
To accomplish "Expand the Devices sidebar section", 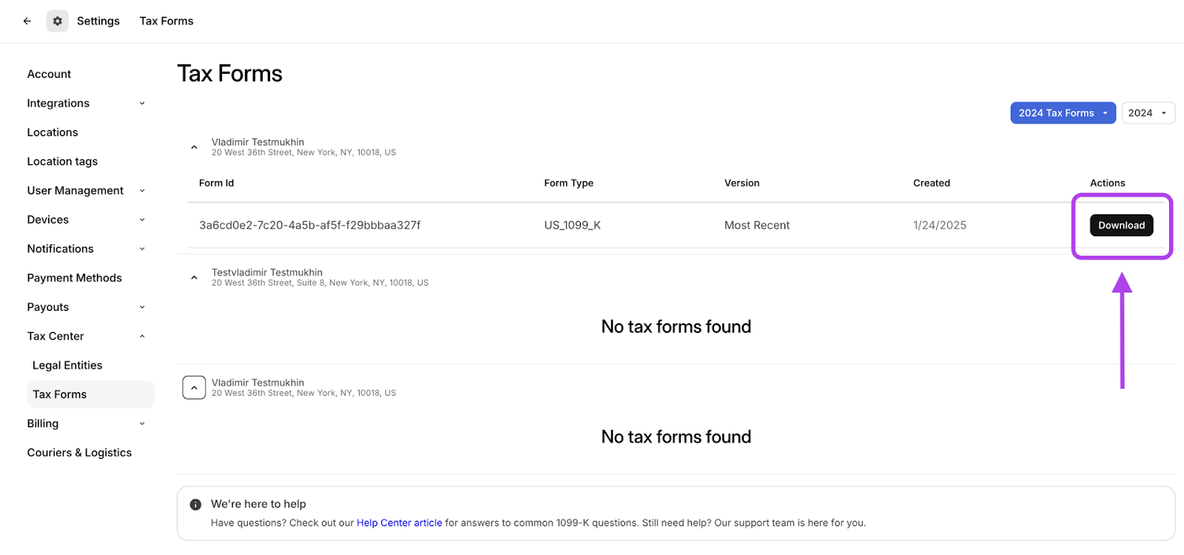I will 142,220.
